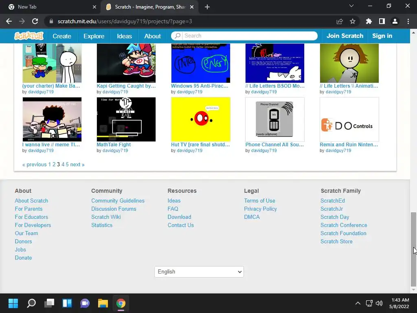The image size is (417, 313).
Task: Open Phone Channel project thumbnail
Action: 275,119
